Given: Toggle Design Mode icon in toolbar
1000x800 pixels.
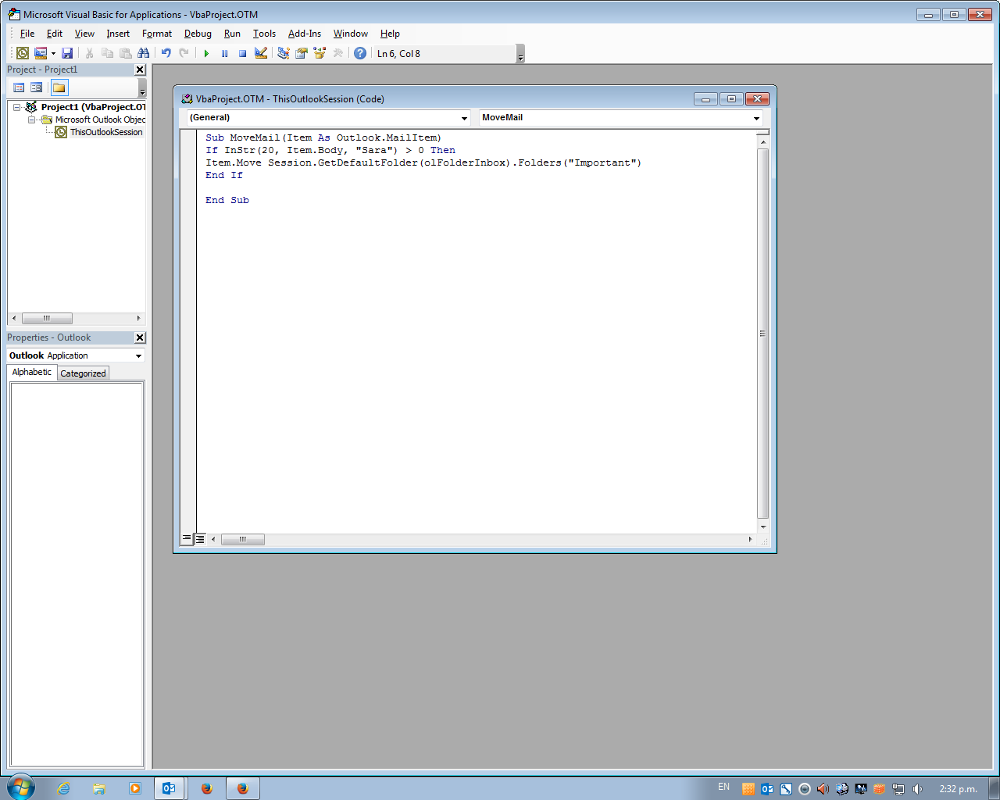Looking at the screenshot, I should 261,53.
